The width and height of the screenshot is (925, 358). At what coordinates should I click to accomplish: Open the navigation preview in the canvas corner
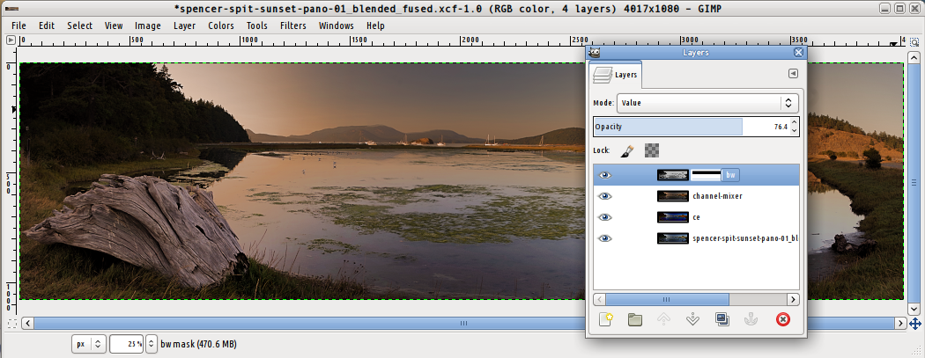coord(915,325)
